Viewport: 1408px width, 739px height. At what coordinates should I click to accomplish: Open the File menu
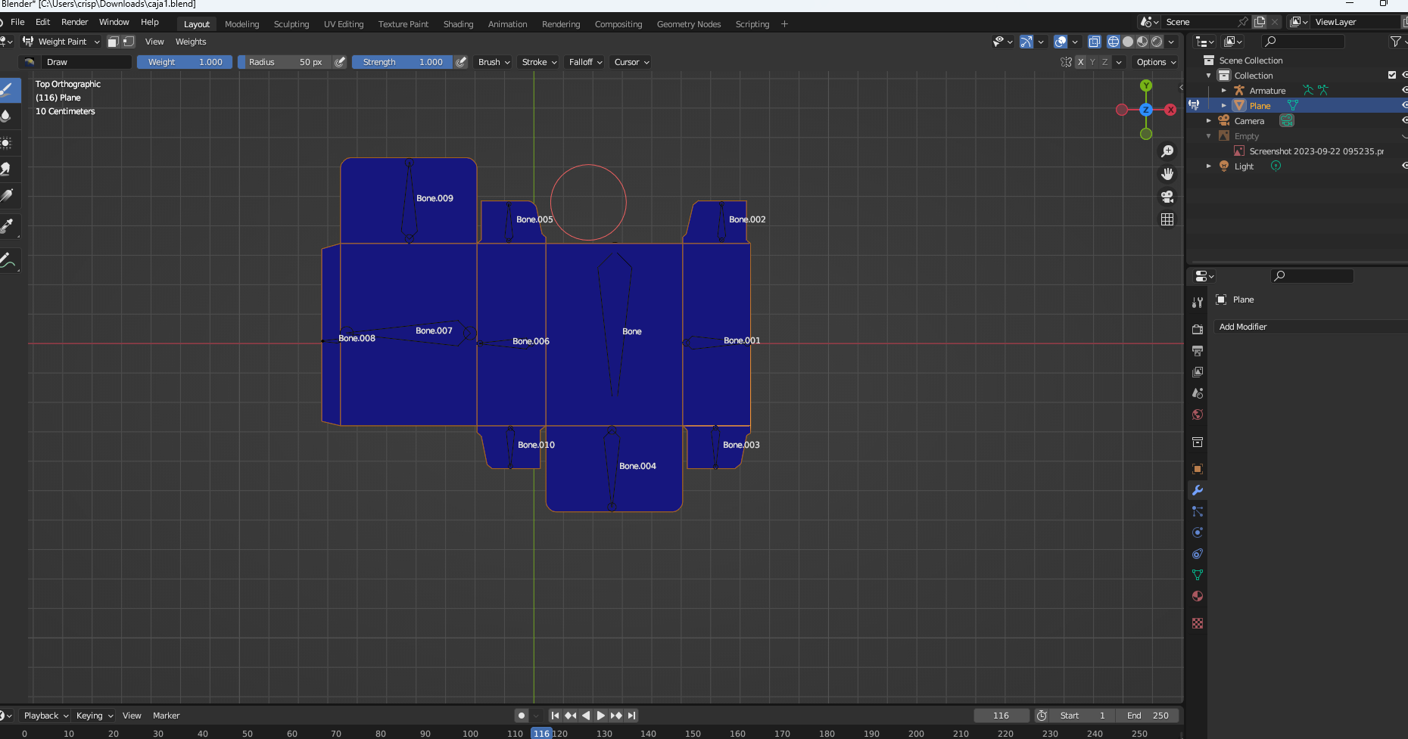(17, 22)
